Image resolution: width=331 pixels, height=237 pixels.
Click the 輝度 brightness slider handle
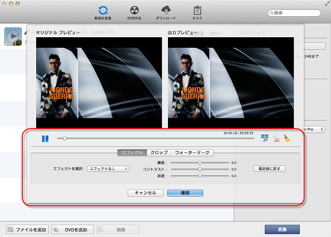tap(200, 163)
